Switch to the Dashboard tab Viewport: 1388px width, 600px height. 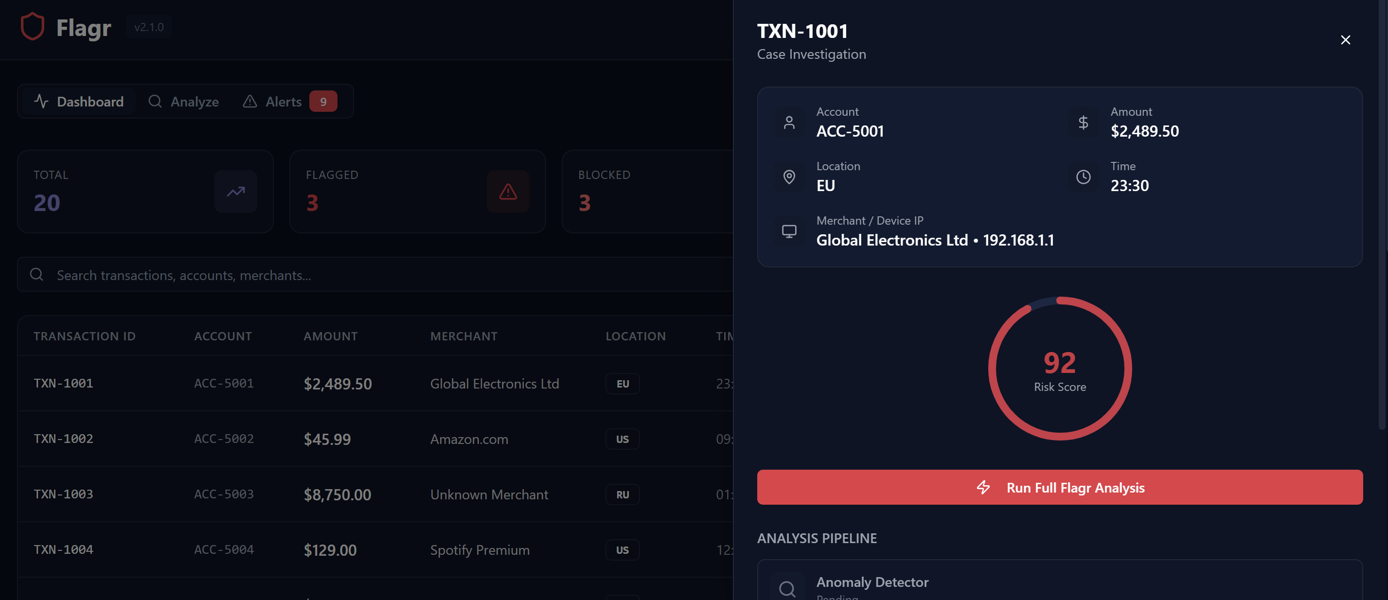coord(79,101)
